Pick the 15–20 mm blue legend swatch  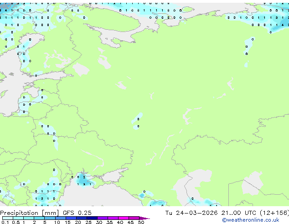tap(71, 218)
